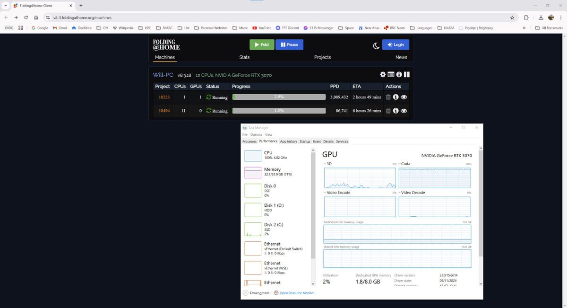Viewport: 567px width, 308px height.
Task: Click the Folding@home logo
Action: click(x=166, y=45)
